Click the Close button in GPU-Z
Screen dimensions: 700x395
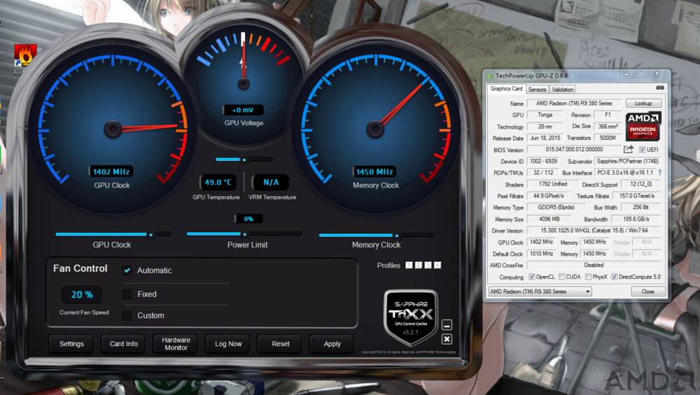point(647,291)
